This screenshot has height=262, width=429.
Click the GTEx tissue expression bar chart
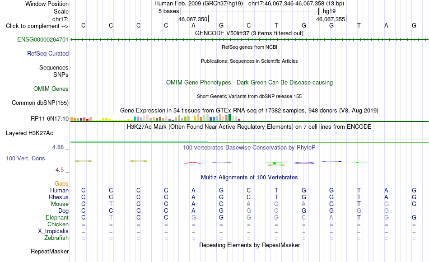(x=155, y=118)
